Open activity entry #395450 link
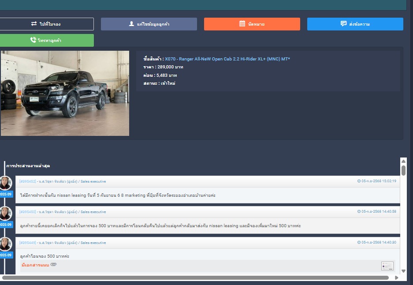 pos(27,212)
